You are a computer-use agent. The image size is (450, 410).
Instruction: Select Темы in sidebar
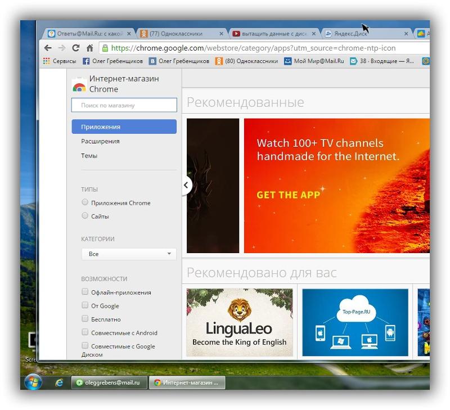coord(89,156)
